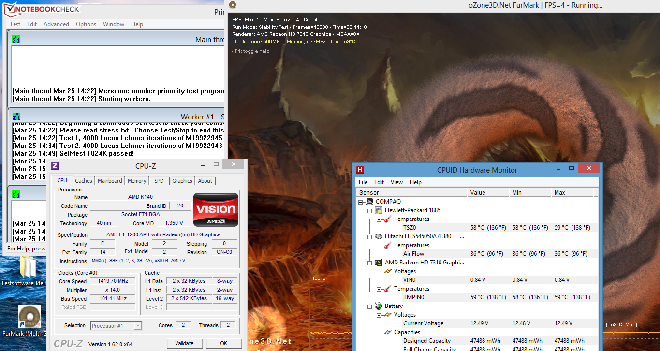The width and height of the screenshot is (660, 351).
Task: Close the CPU-Z window
Action: pyautogui.click(x=234, y=164)
